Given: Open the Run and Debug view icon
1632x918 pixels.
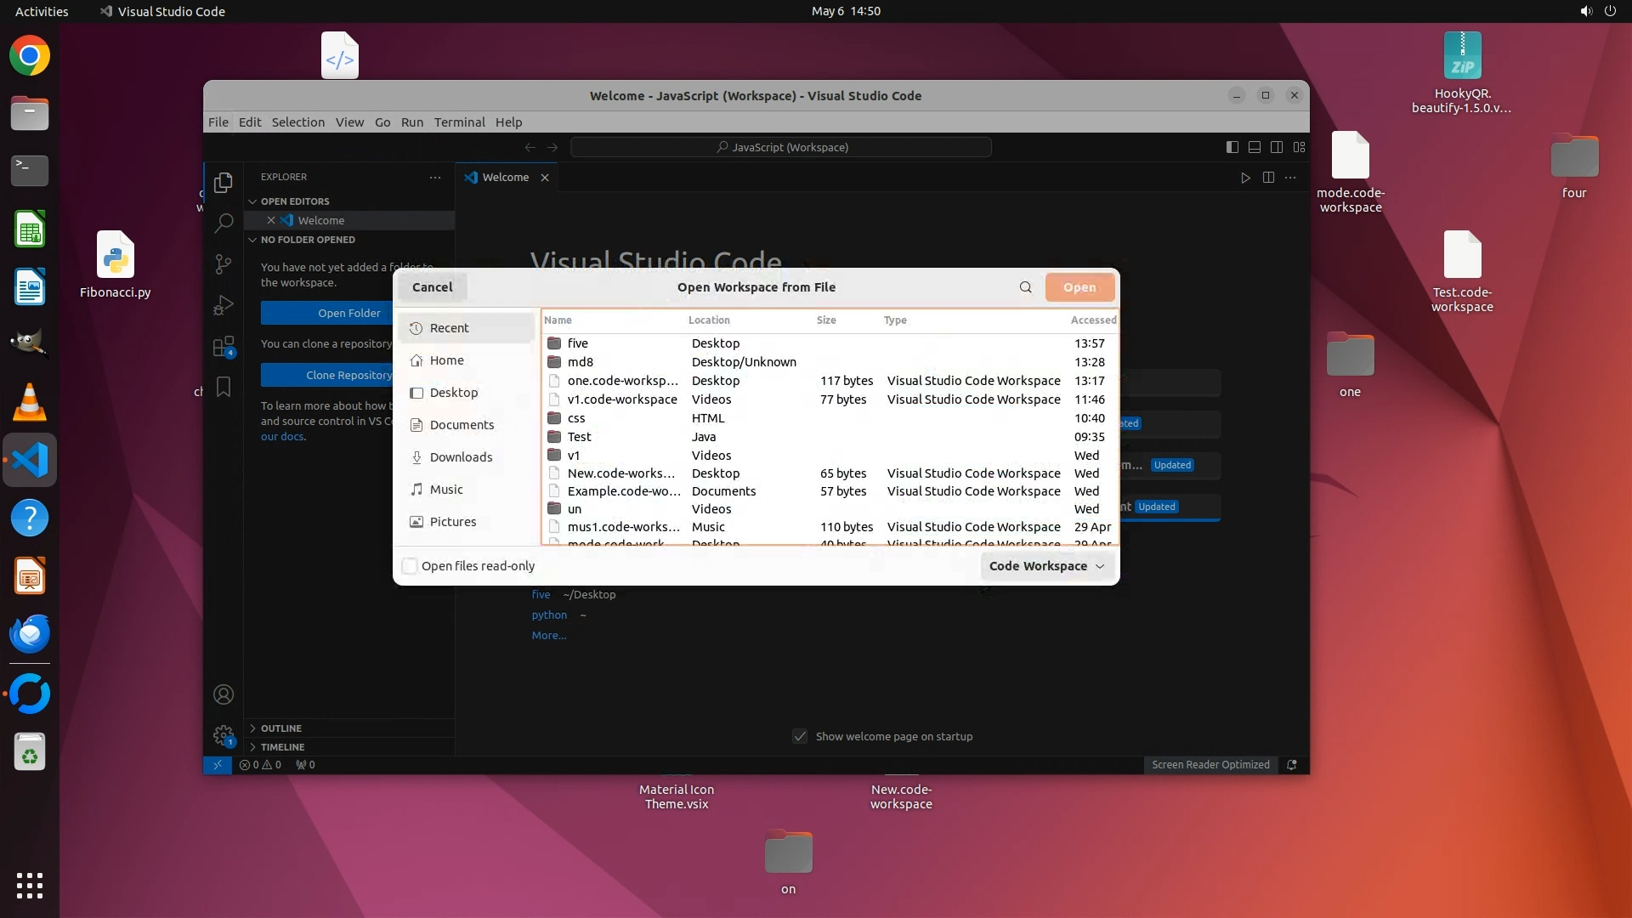Looking at the screenshot, I should pos(224,305).
